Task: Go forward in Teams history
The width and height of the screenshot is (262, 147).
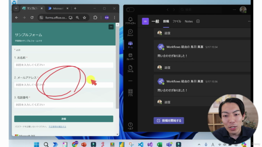Action: click(174, 10)
